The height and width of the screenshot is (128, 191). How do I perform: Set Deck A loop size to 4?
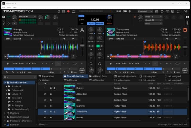coord(58,64)
